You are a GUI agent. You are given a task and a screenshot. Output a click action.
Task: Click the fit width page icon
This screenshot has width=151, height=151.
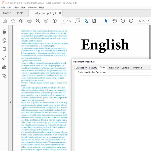[x=94, y=21]
